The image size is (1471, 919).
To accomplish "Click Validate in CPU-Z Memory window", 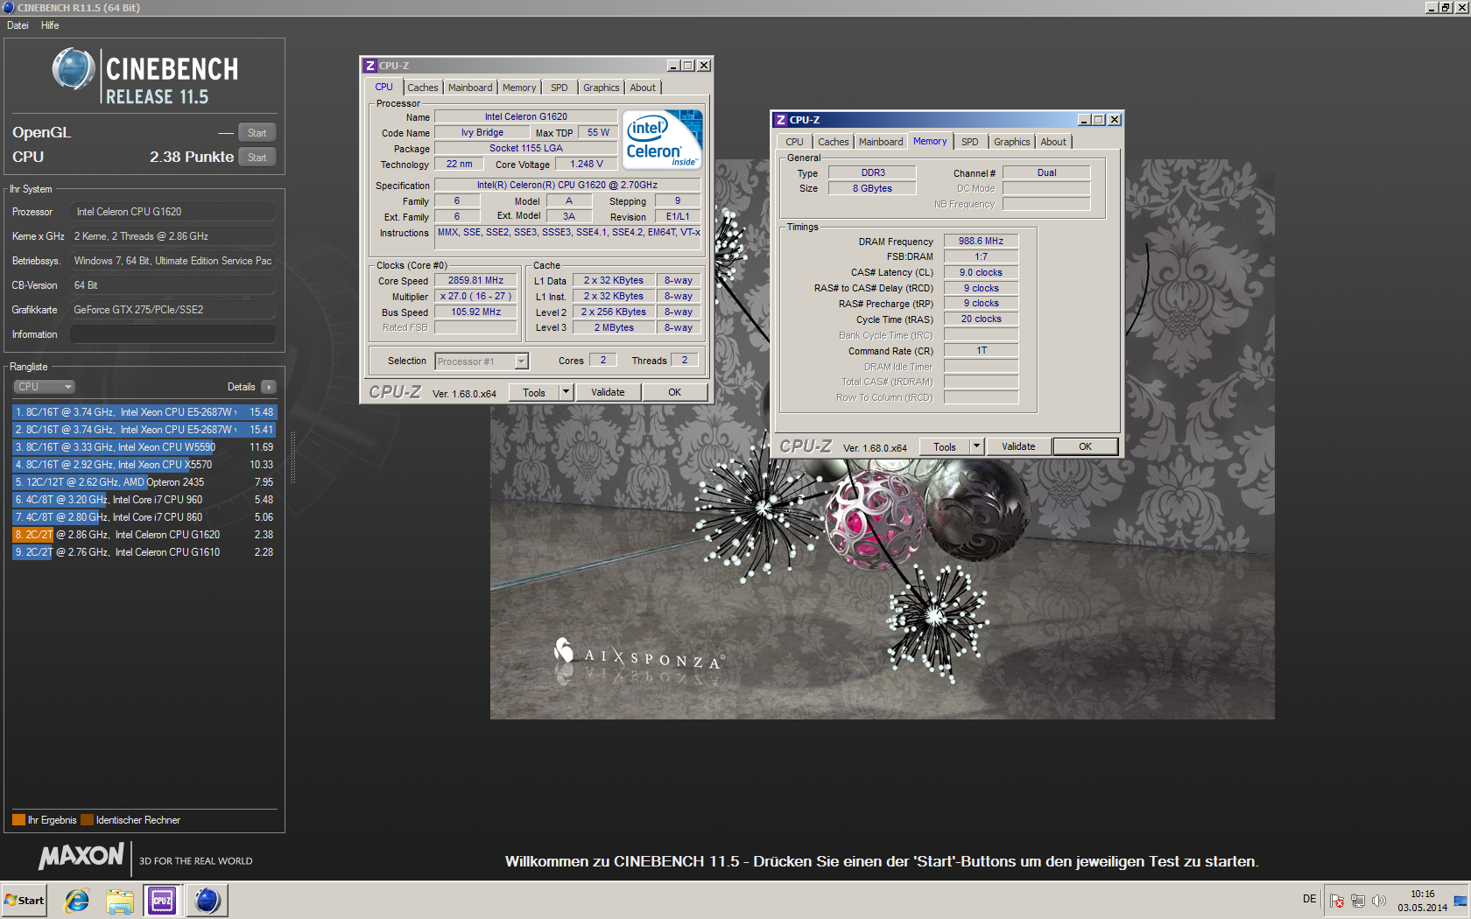I will pos(1018,446).
